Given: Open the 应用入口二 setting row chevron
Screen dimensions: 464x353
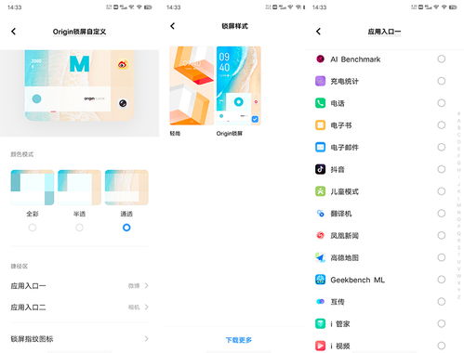Looking at the screenshot, I should click(x=147, y=307).
